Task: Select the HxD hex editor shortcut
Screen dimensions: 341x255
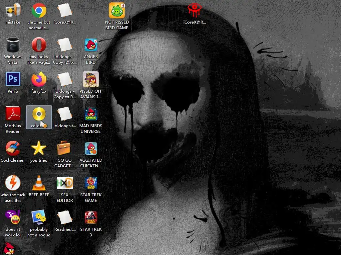Action: [x=65, y=183]
